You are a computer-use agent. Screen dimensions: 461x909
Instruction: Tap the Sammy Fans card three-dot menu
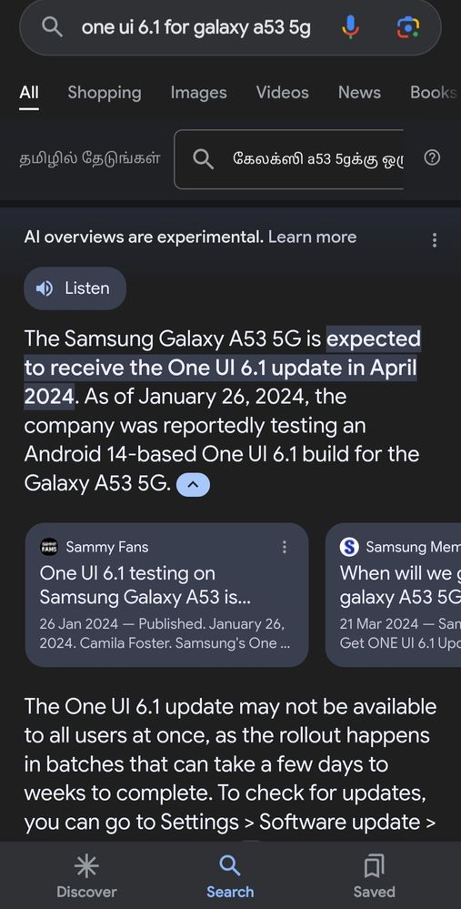284,547
